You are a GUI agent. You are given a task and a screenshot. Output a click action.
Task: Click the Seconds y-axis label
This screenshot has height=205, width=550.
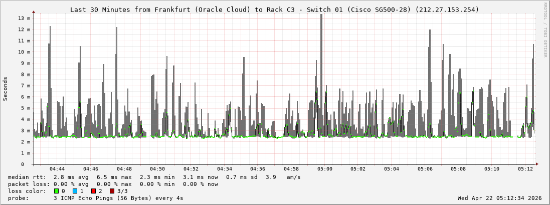6,89
